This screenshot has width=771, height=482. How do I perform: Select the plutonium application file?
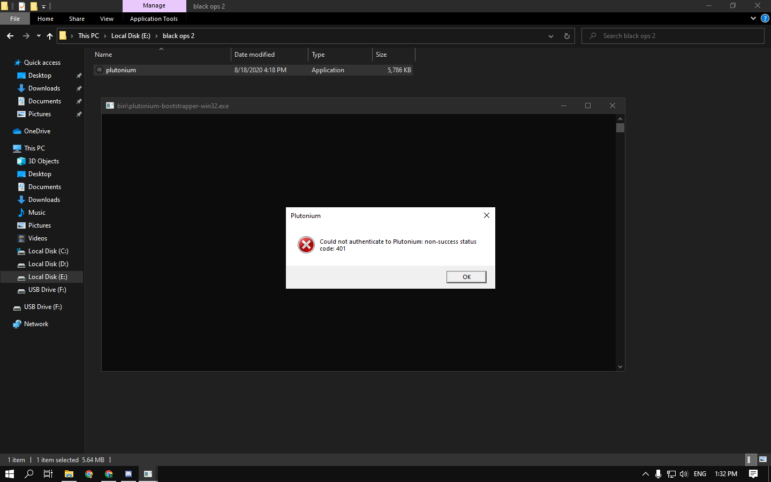253,70
